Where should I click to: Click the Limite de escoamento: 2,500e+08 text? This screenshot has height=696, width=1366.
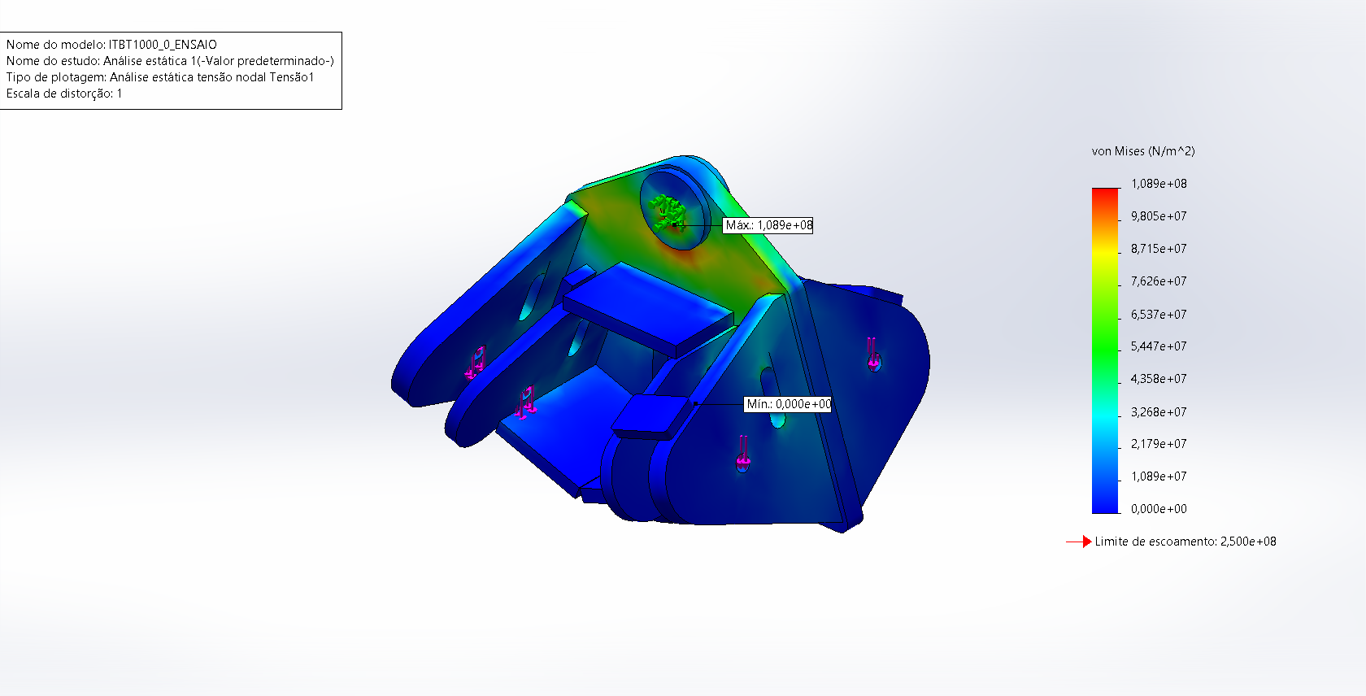(x=1185, y=542)
